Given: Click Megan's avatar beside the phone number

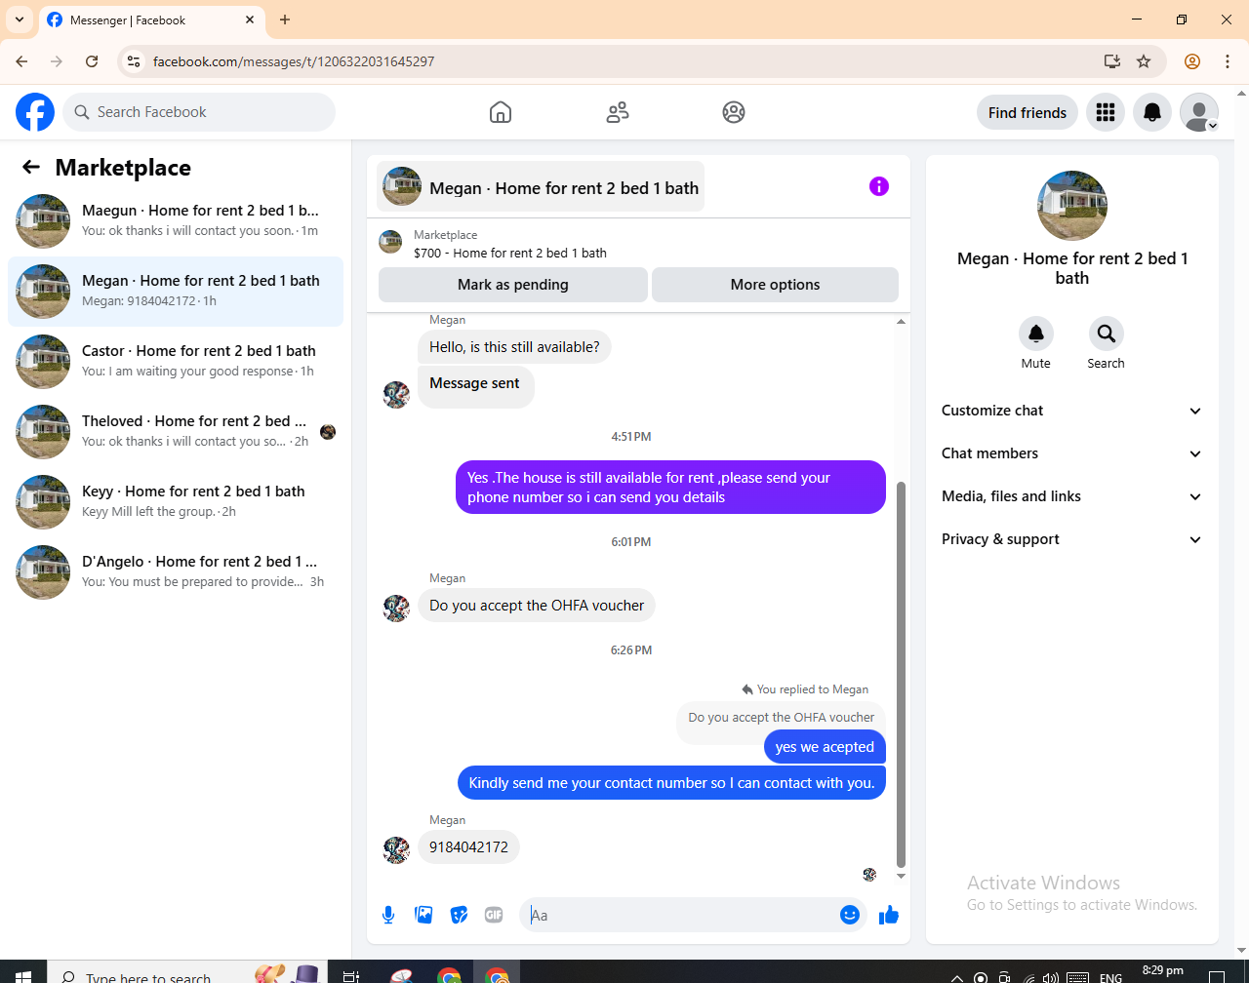Looking at the screenshot, I should [396, 849].
